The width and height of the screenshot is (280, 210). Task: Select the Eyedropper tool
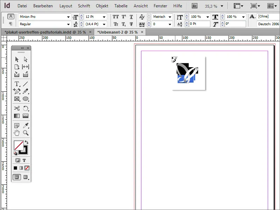click(x=25, y=125)
